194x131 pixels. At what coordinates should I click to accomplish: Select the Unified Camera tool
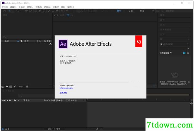pos(27,11)
